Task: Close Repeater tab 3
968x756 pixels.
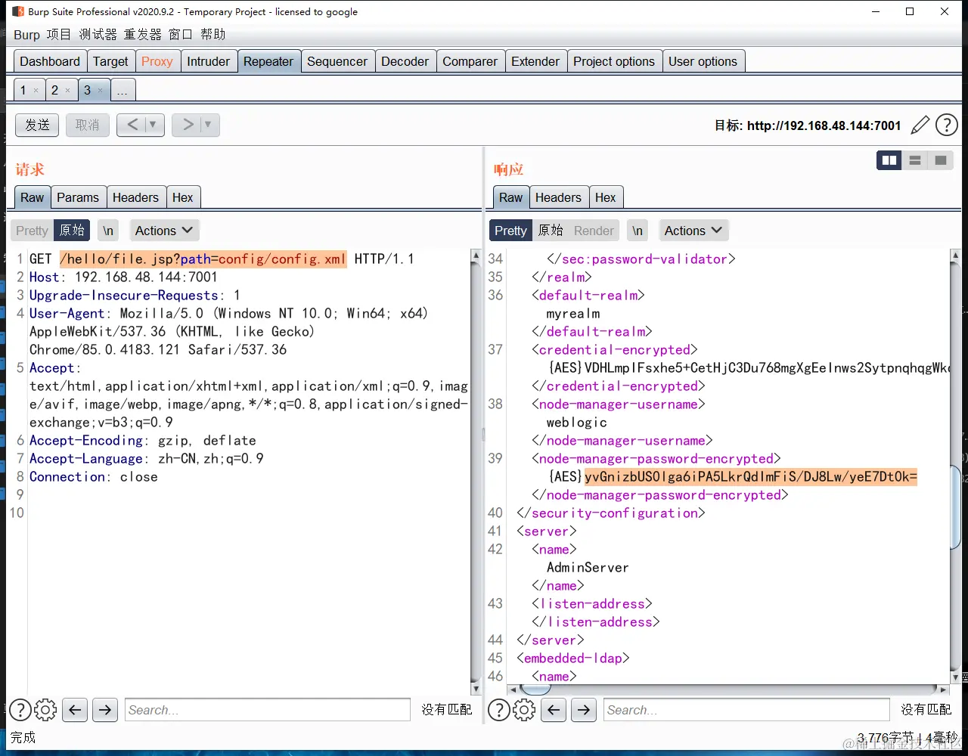Action: click(x=100, y=91)
